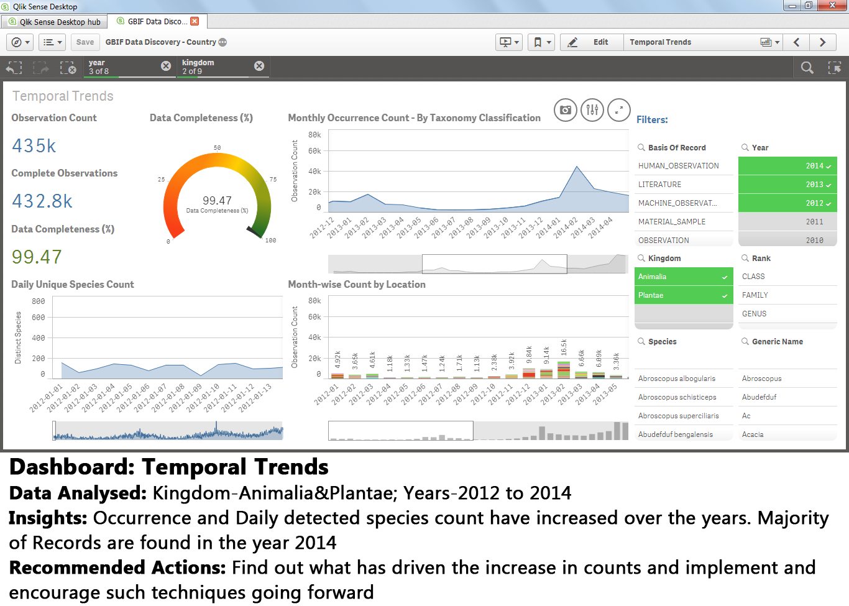This screenshot has height=606, width=849.
Task: Step back in the selections history
Action: click(x=14, y=67)
